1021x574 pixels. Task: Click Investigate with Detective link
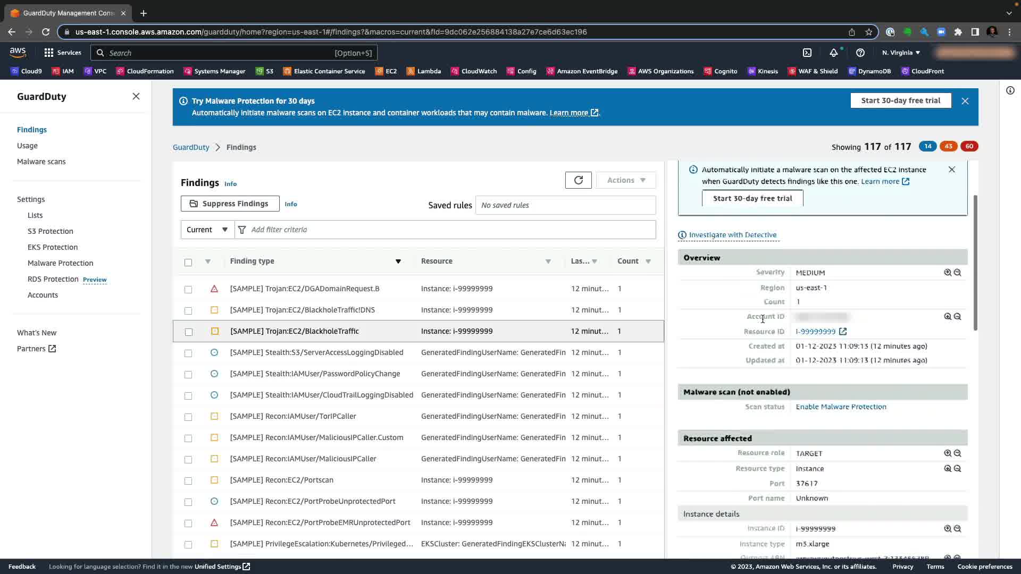coord(732,235)
